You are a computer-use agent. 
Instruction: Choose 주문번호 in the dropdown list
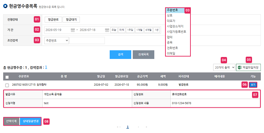click(172, 10)
